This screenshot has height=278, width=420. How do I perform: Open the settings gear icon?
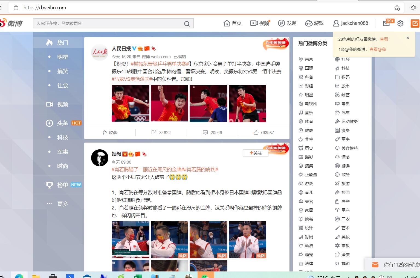(400, 23)
